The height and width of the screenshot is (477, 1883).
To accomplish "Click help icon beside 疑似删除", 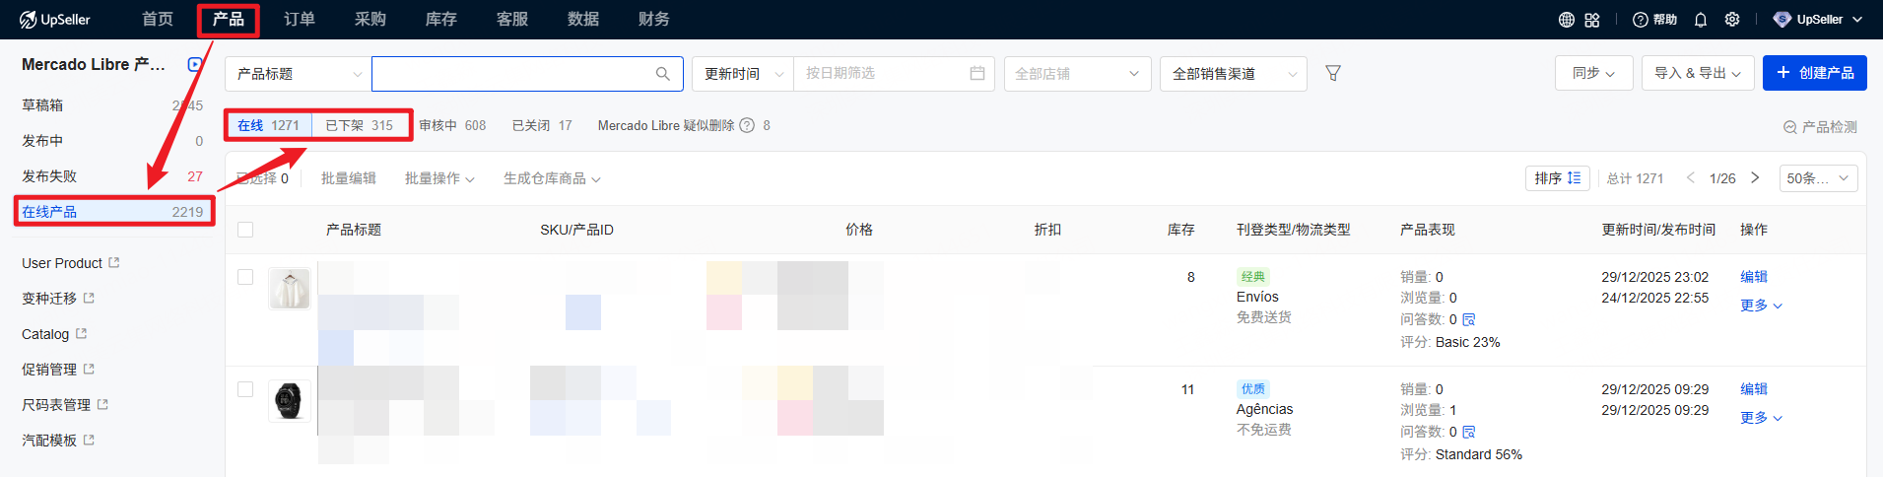I will (x=747, y=125).
